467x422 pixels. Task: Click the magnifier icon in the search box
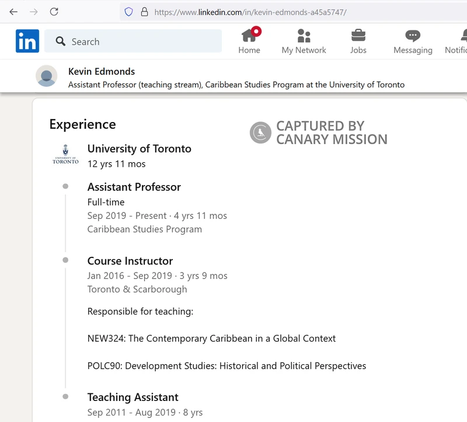pyautogui.click(x=61, y=41)
